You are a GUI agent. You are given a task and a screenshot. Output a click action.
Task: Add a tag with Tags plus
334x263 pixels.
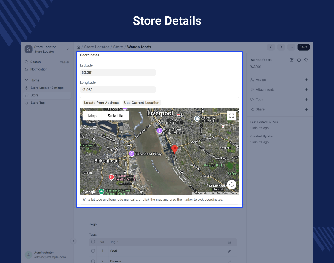[x=306, y=100]
